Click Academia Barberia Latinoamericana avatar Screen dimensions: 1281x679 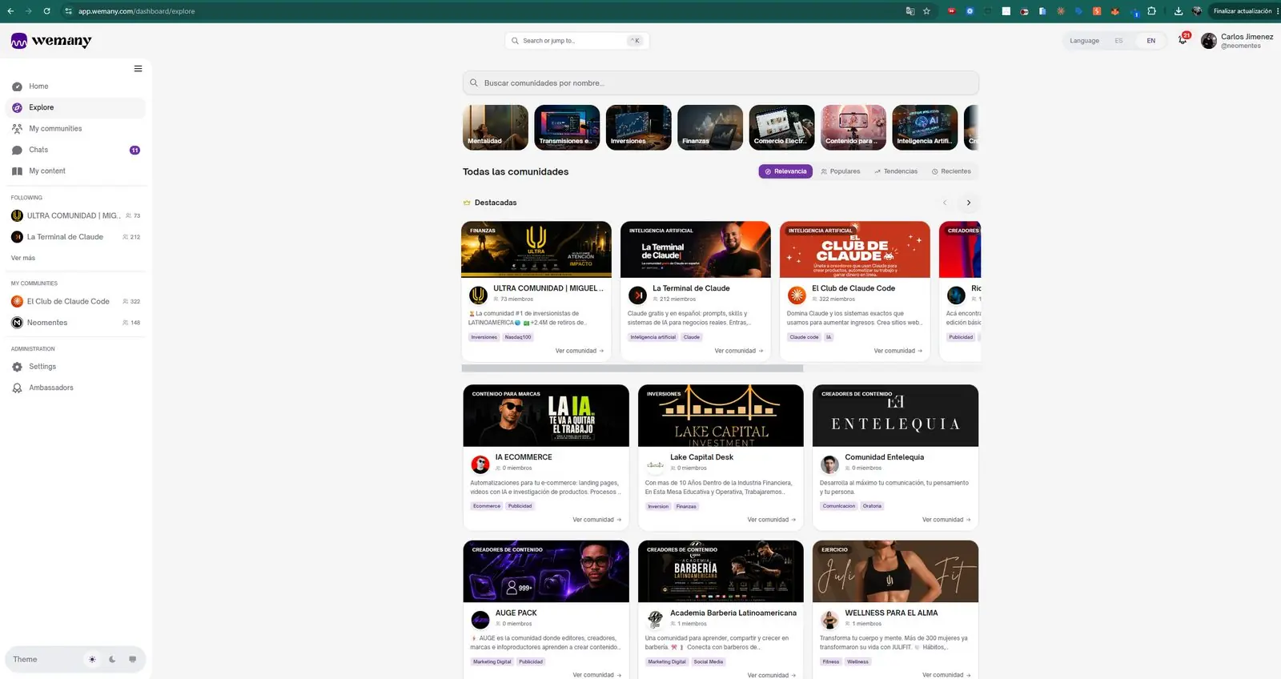pos(655,620)
